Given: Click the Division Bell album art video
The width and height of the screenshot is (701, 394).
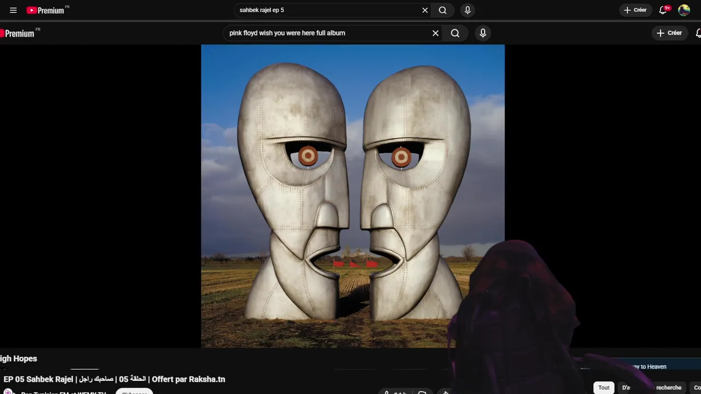Looking at the screenshot, I should 353,196.
